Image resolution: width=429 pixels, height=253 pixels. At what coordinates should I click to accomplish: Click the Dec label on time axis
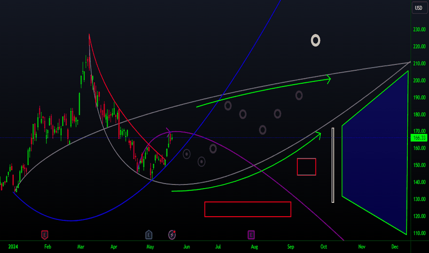(395, 247)
